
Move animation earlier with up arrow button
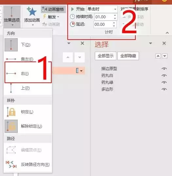(x=68, y=57)
